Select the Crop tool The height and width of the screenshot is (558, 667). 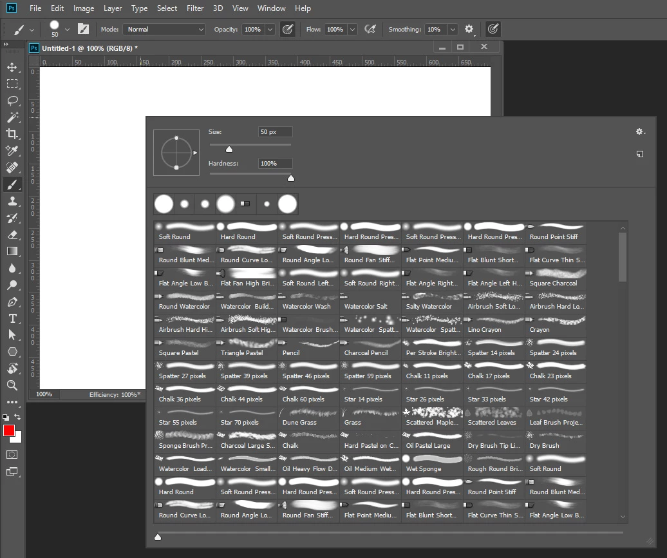12,134
